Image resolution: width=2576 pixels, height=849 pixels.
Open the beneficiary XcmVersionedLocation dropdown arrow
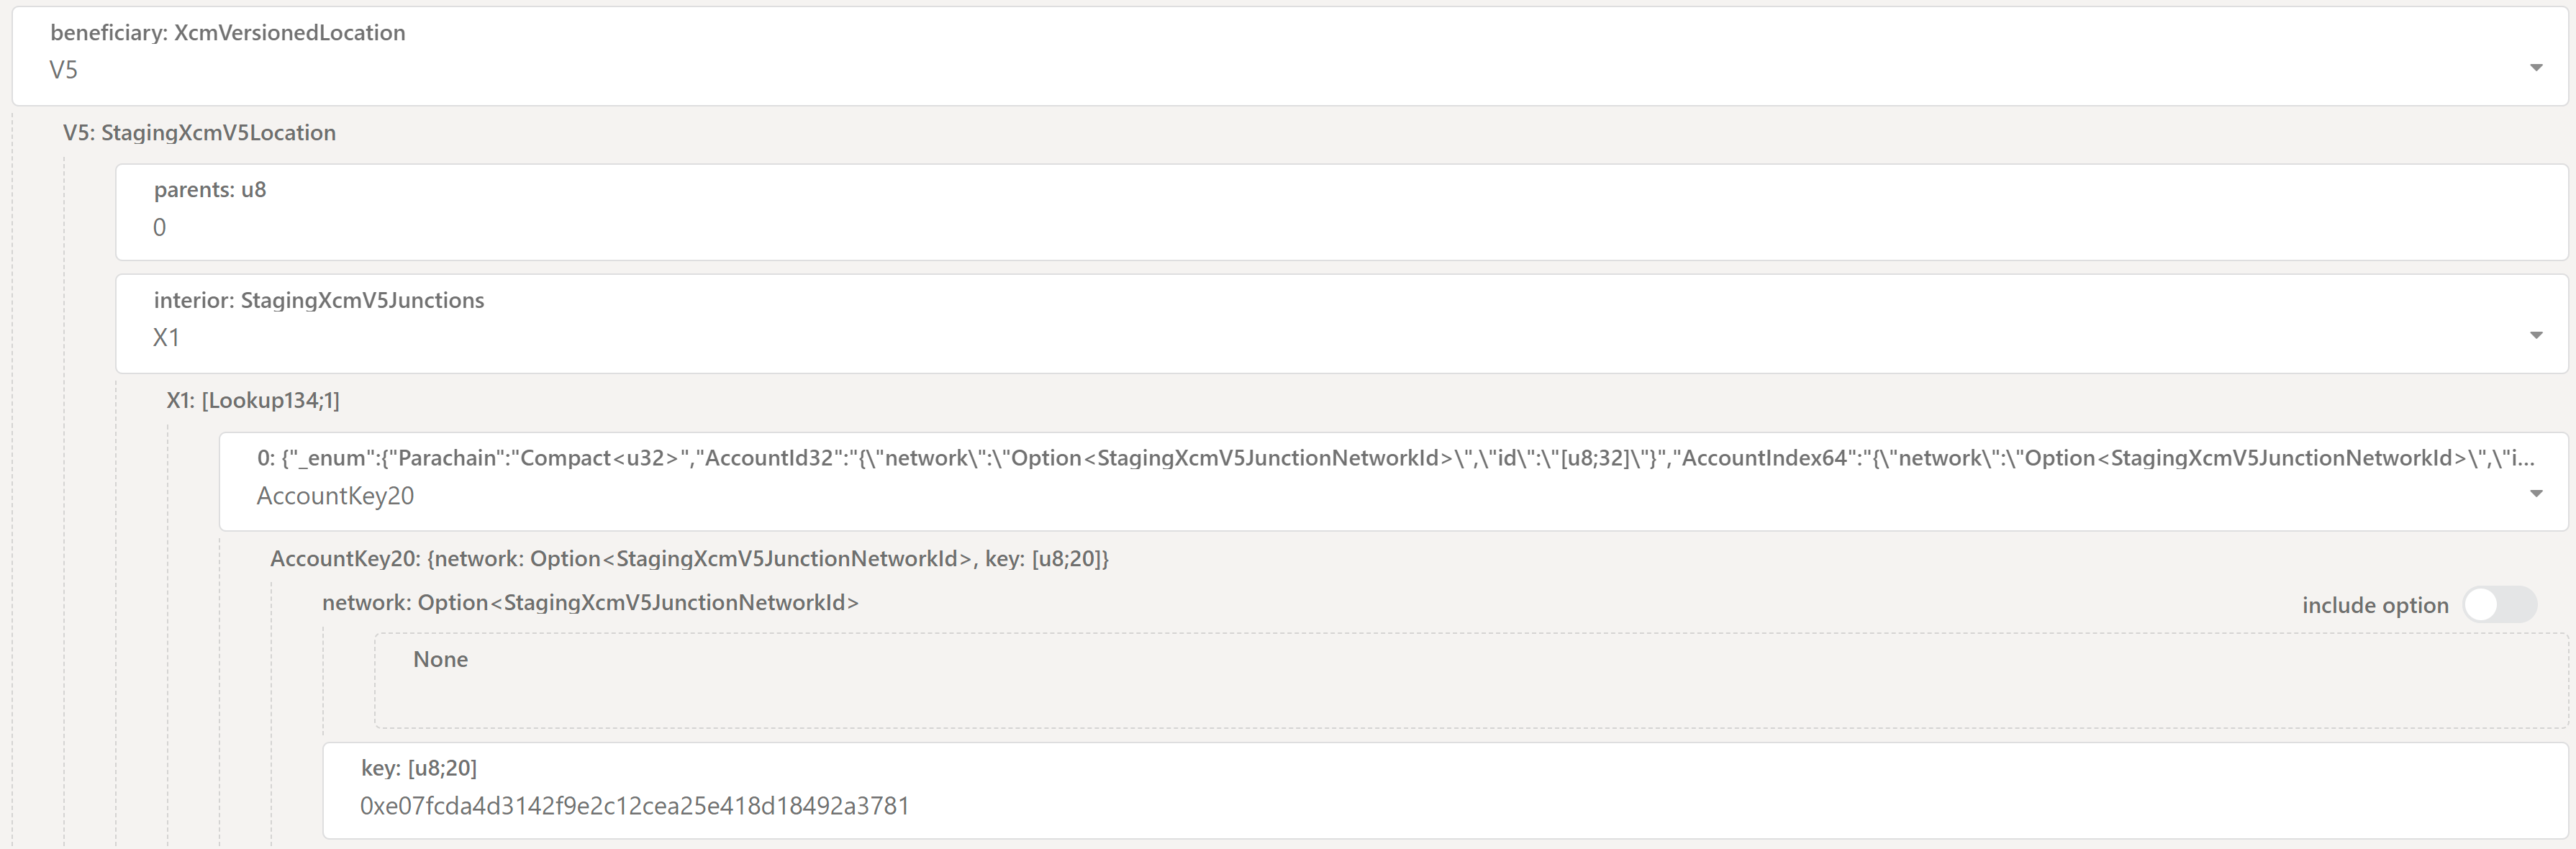tap(2536, 67)
